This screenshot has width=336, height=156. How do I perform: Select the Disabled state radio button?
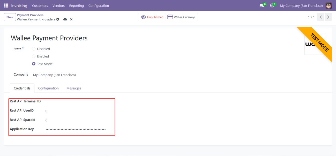[x=34, y=49]
